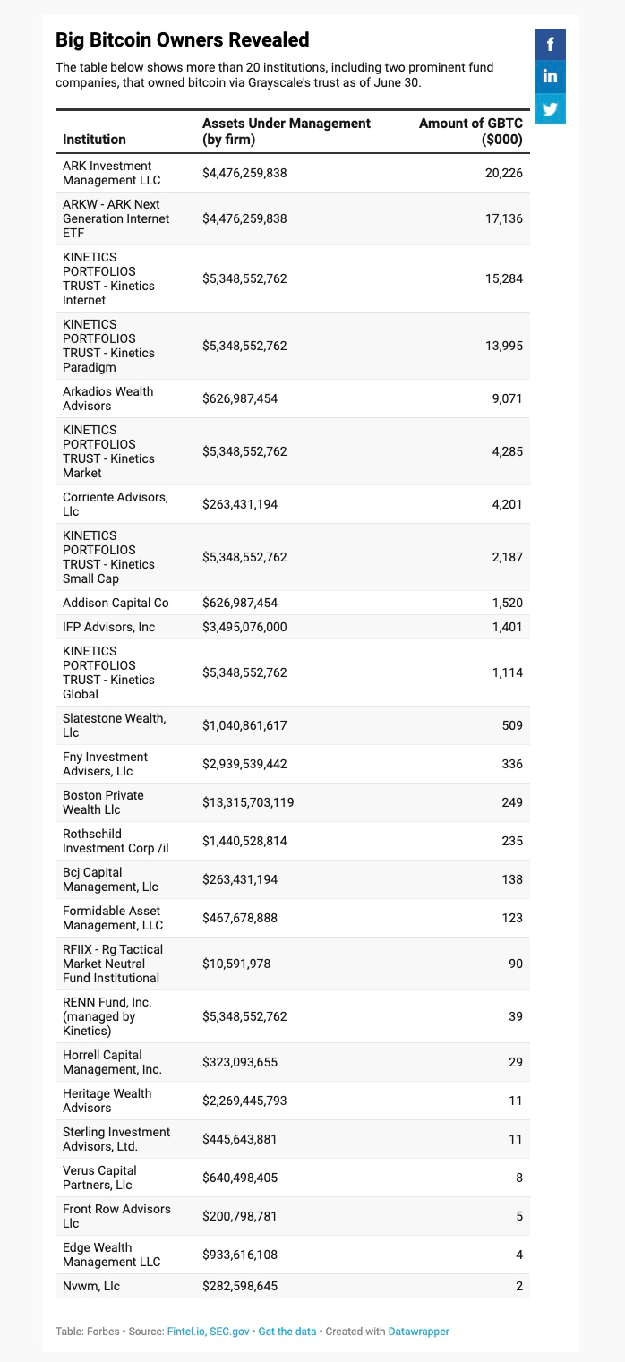The image size is (625, 1362).
Task: Open the Datawrapper link in footer
Action: [x=418, y=1332]
